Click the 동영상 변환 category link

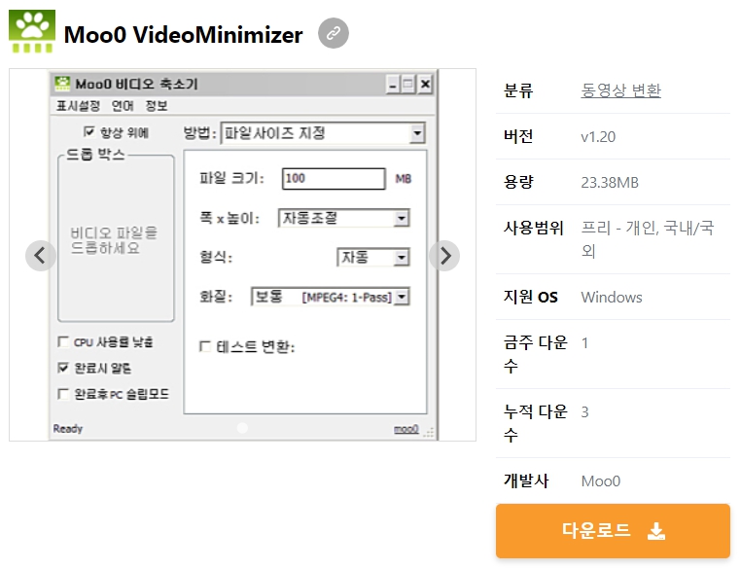point(620,90)
